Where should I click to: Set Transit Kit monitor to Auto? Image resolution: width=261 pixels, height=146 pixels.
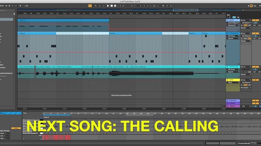[246, 39]
